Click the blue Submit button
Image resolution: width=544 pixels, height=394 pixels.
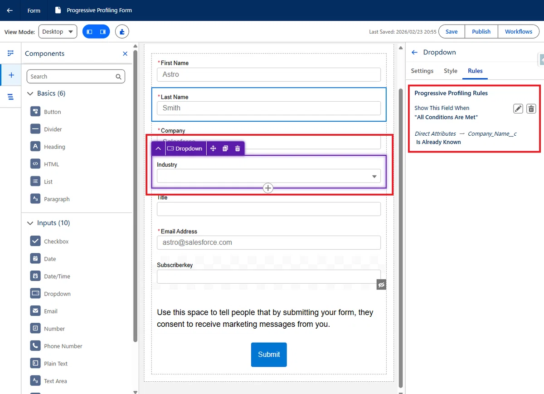point(269,355)
